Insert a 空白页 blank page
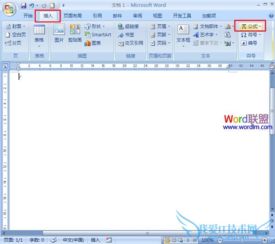This screenshot has height=244, width=275. [x=16, y=35]
